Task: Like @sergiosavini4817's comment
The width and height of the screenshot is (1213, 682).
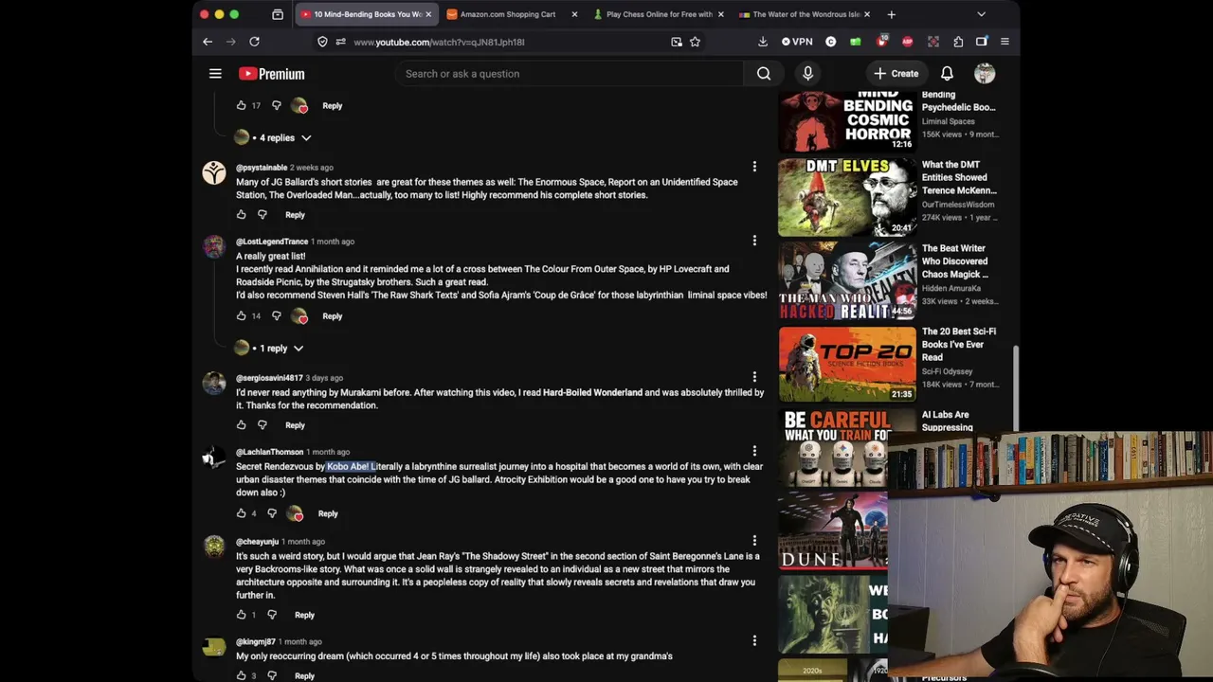Action: [241, 425]
